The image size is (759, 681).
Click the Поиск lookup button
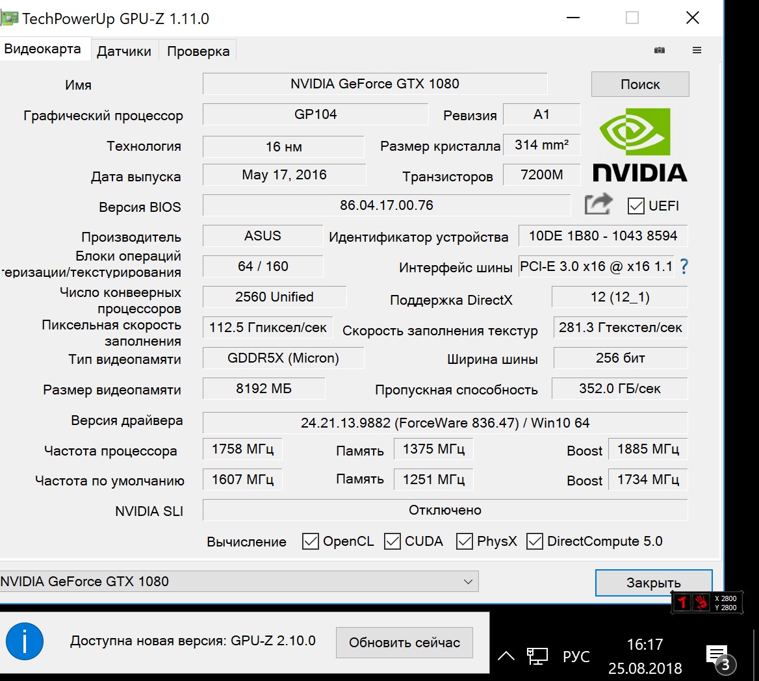click(x=640, y=84)
